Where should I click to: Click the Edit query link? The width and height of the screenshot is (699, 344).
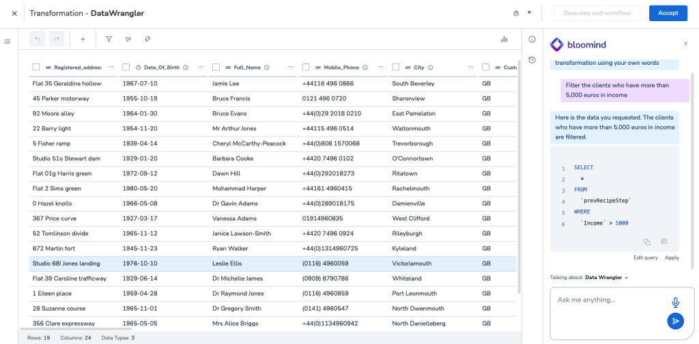click(x=646, y=257)
